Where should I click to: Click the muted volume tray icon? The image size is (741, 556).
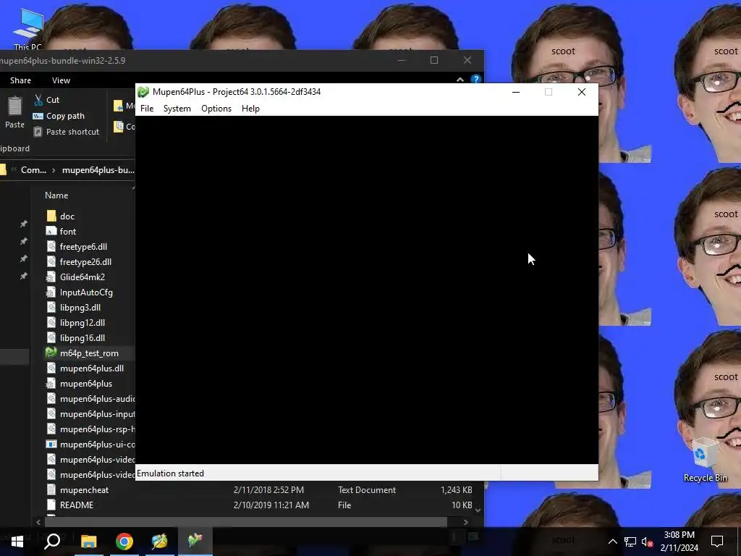click(647, 542)
